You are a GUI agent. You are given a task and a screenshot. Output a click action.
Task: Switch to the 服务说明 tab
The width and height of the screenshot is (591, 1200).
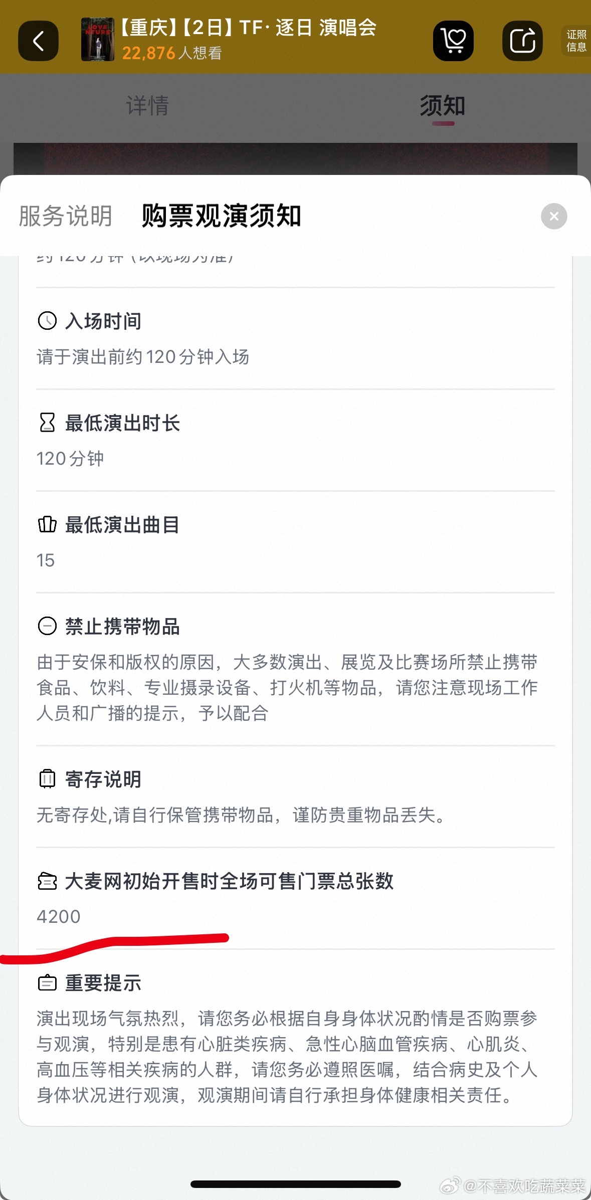click(x=66, y=216)
